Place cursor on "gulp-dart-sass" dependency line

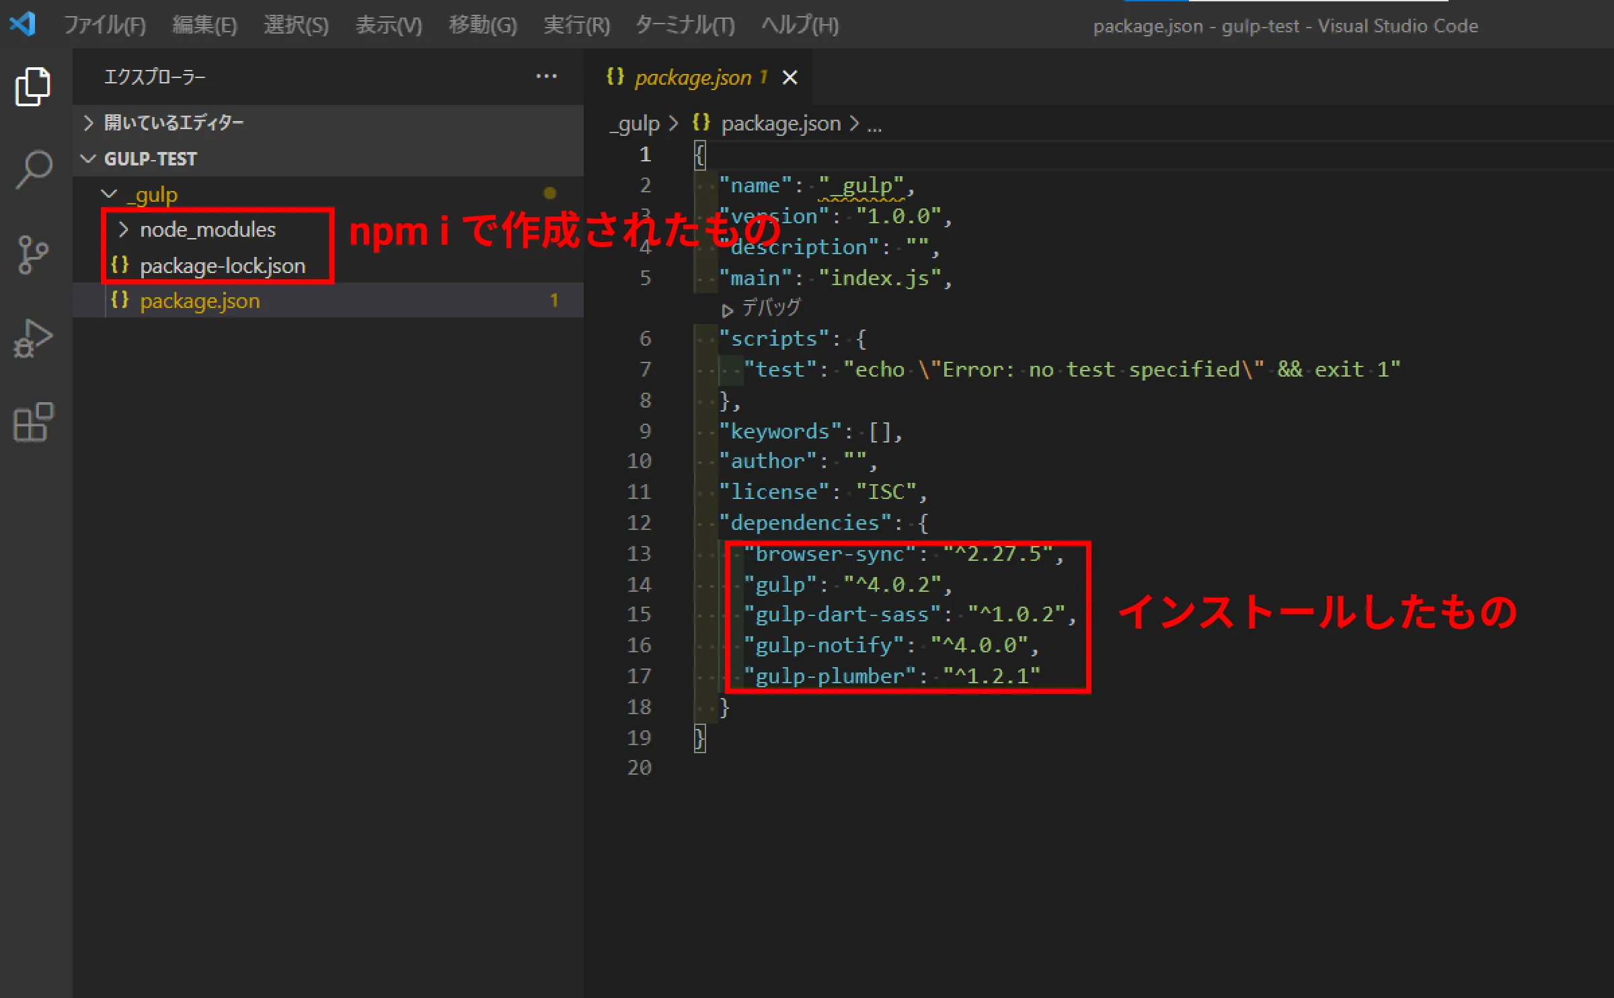point(909,615)
